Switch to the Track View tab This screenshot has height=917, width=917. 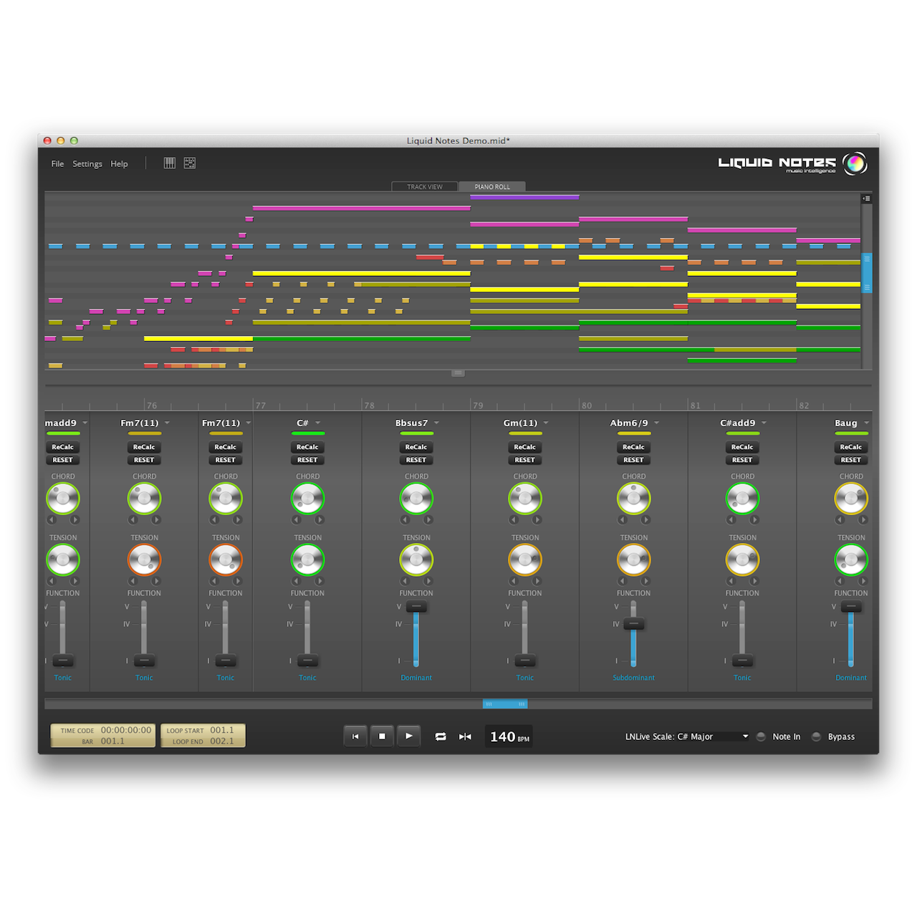coord(424,186)
